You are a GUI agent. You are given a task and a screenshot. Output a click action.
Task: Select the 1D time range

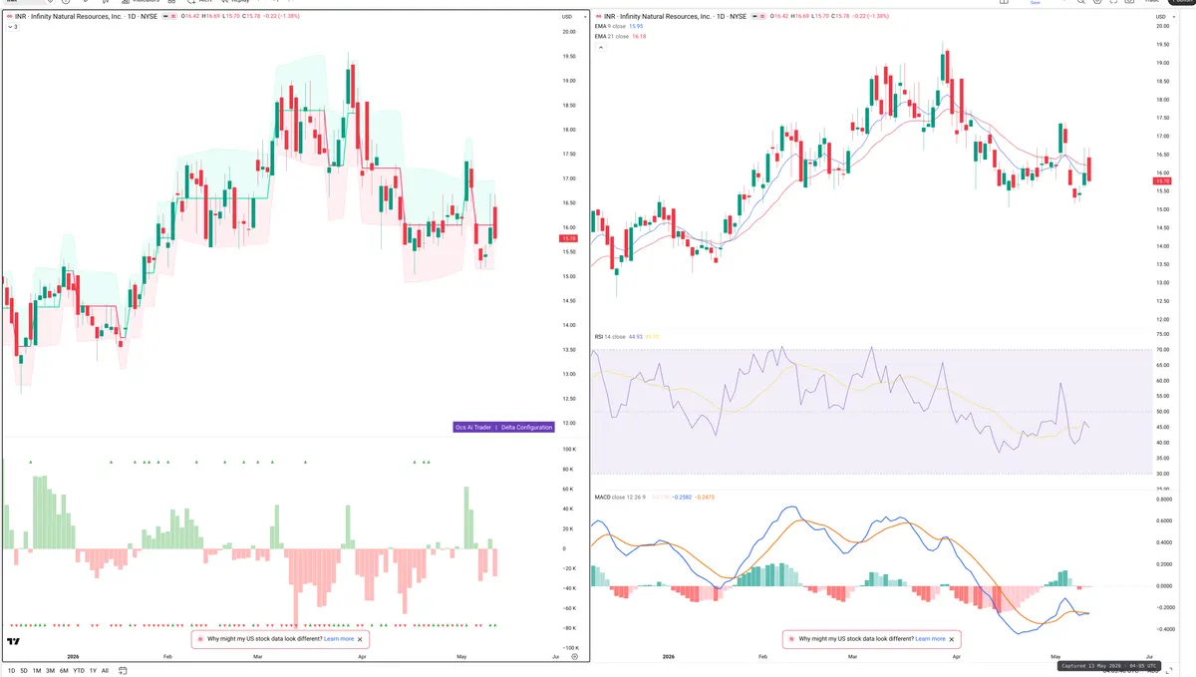pyautogui.click(x=11, y=670)
